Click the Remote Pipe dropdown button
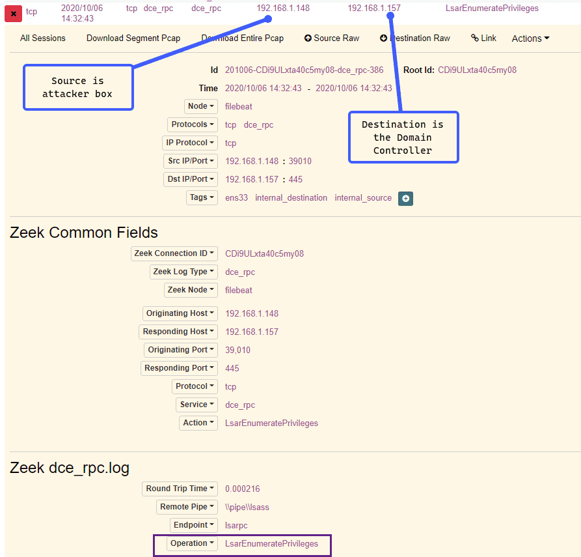This screenshot has height=557, width=581. click(185, 507)
